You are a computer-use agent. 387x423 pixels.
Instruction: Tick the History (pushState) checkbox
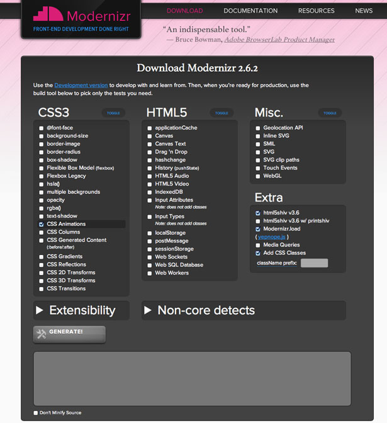[150, 168]
